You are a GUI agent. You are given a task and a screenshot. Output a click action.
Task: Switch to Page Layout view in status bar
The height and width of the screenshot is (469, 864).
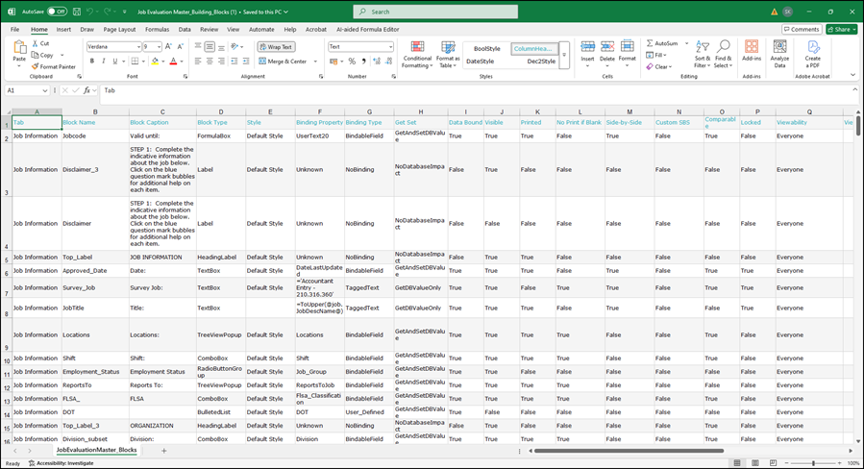tap(754, 463)
